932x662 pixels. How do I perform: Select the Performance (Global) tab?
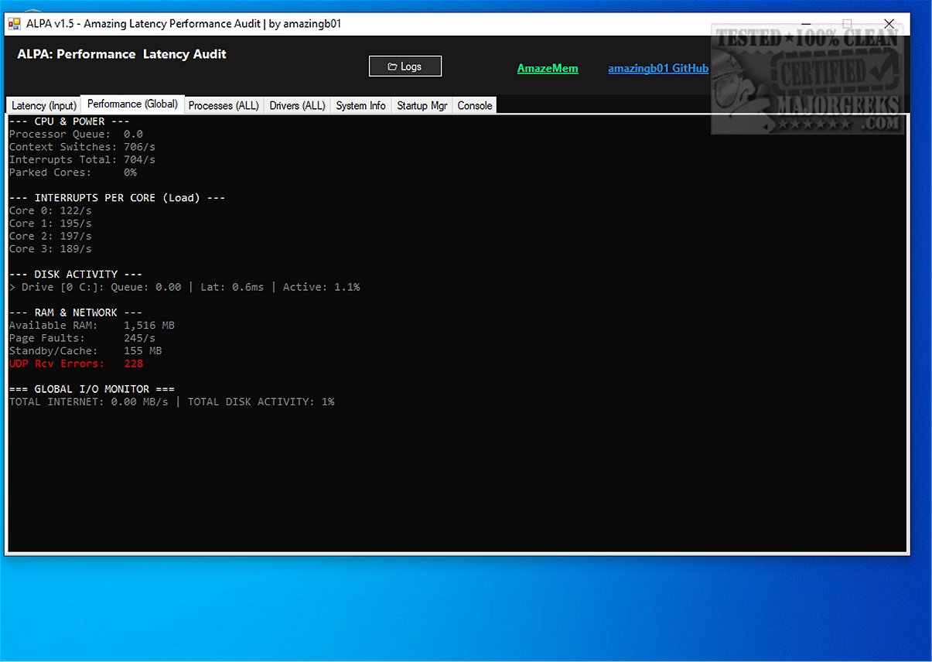tap(131, 102)
